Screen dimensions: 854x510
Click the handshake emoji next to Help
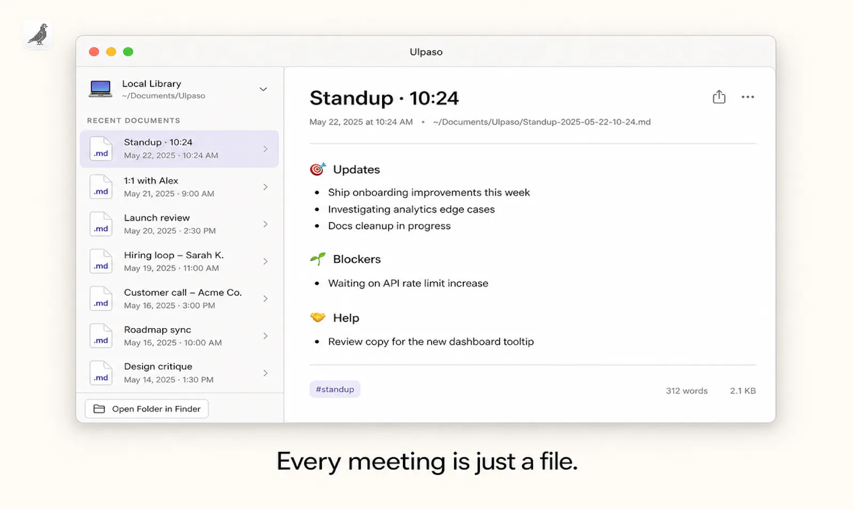point(318,318)
